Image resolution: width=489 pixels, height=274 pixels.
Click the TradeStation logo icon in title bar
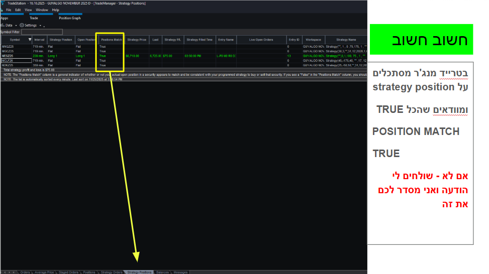(x=3, y=3)
